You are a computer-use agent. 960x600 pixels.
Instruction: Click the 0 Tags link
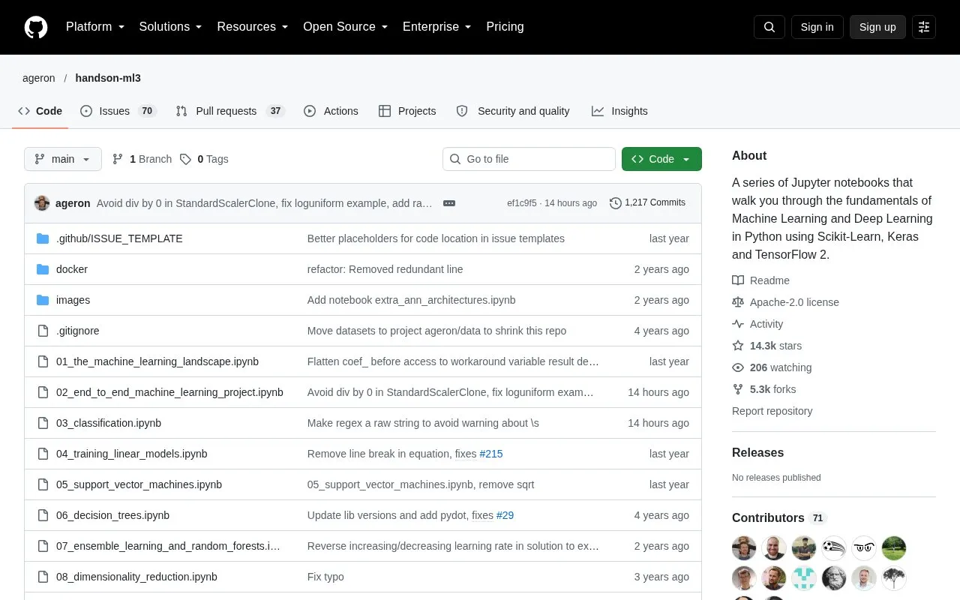point(204,159)
